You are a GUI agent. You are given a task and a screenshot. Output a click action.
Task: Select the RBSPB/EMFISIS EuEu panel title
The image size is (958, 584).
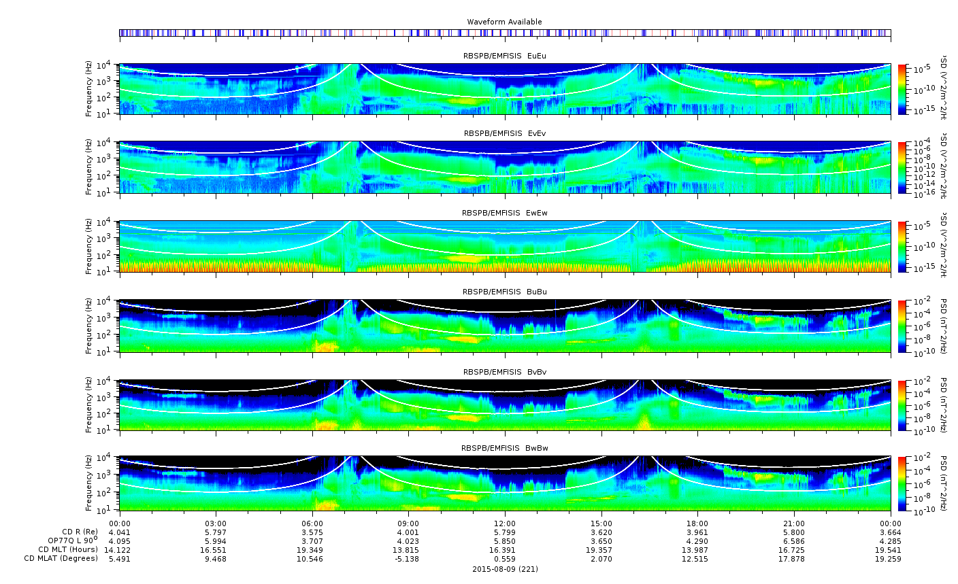504,56
